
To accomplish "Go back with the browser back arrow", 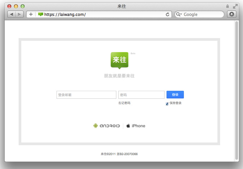I will click(x=12, y=14).
